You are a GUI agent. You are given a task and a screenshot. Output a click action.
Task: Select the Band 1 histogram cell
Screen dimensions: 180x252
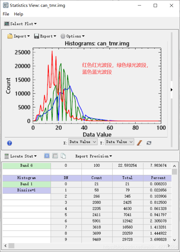point(27,184)
